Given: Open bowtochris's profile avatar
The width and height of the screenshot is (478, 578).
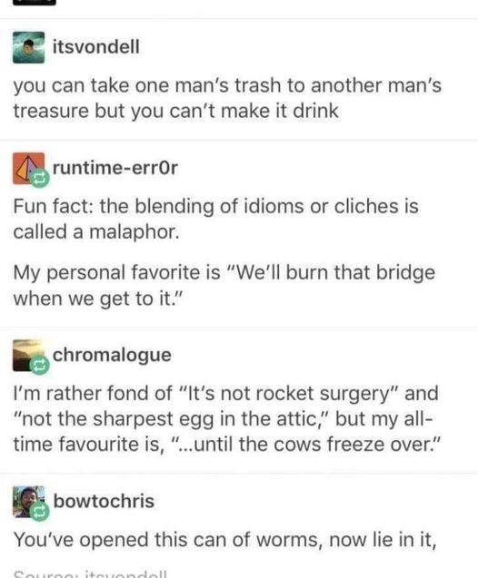Looking at the screenshot, I should tap(26, 500).
